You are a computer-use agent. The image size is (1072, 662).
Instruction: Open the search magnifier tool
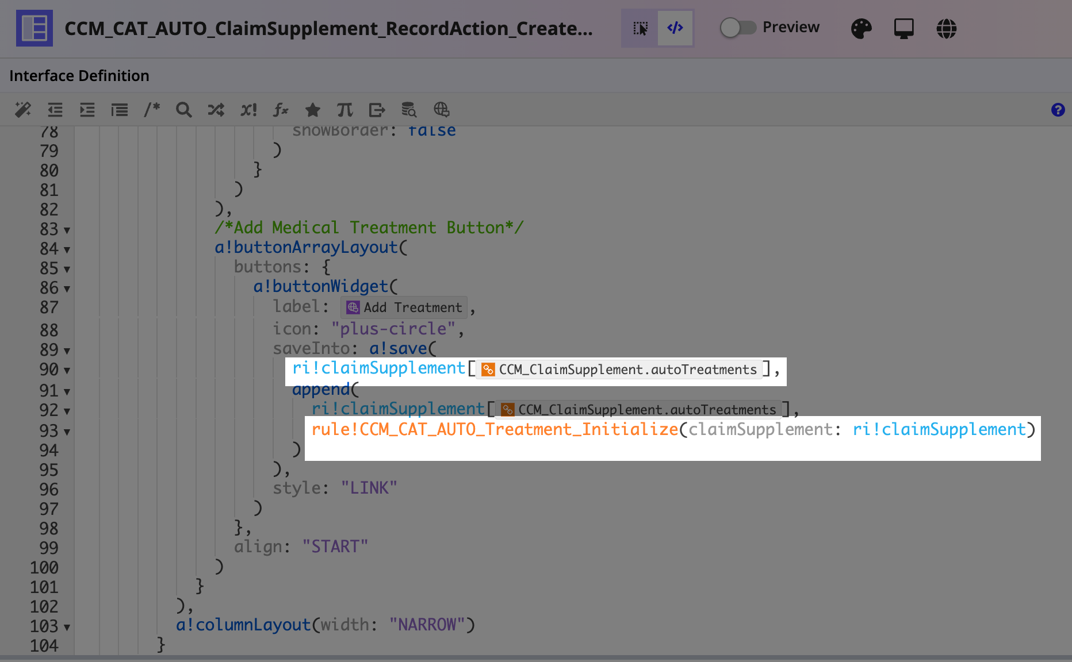[x=184, y=109]
